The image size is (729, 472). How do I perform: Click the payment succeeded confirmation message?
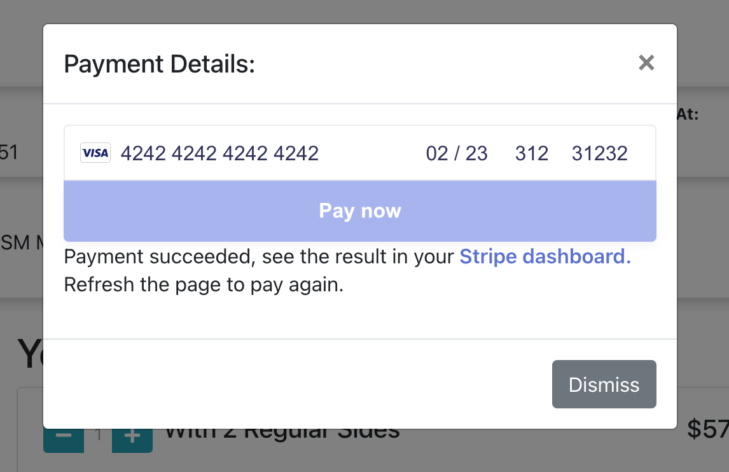pos(254,256)
